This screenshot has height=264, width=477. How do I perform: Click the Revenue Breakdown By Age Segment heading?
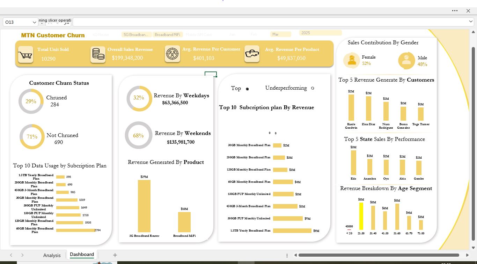tap(386, 188)
